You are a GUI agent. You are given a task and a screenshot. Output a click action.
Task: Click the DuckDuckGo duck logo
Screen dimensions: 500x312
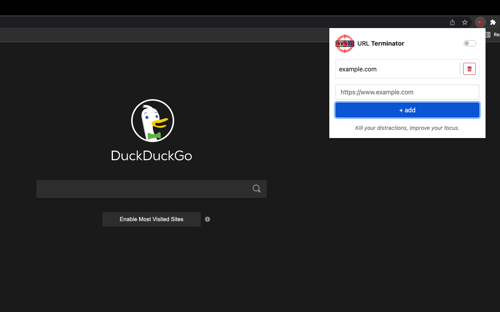(152, 121)
